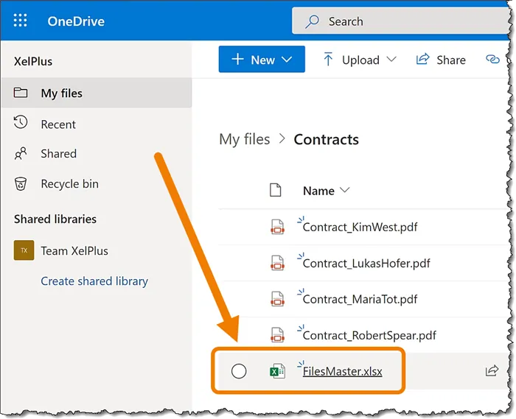Open Shared in the left navigation
The width and height of the screenshot is (516, 419).
coord(58,154)
